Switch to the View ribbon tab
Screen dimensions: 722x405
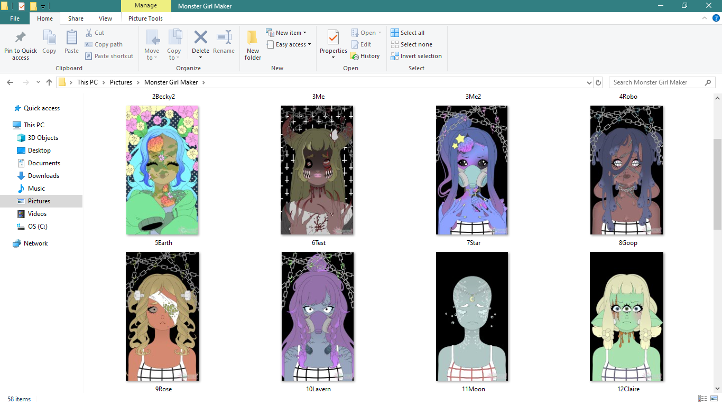106,18
